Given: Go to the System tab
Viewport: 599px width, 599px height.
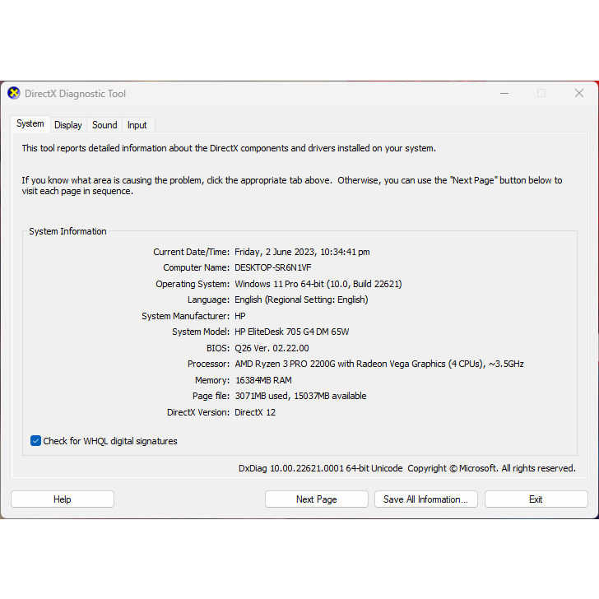Looking at the screenshot, I should tap(30, 123).
